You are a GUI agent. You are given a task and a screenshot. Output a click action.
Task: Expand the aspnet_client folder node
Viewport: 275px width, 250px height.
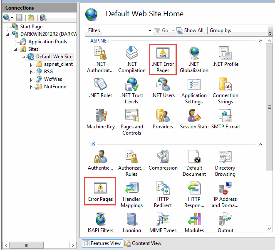click(31, 65)
